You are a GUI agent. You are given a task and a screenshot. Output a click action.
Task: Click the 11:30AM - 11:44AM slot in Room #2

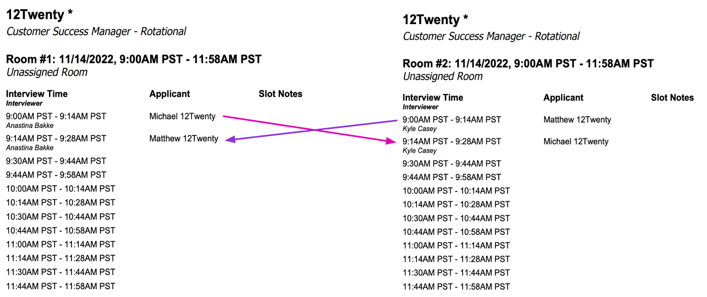pos(456,273)
